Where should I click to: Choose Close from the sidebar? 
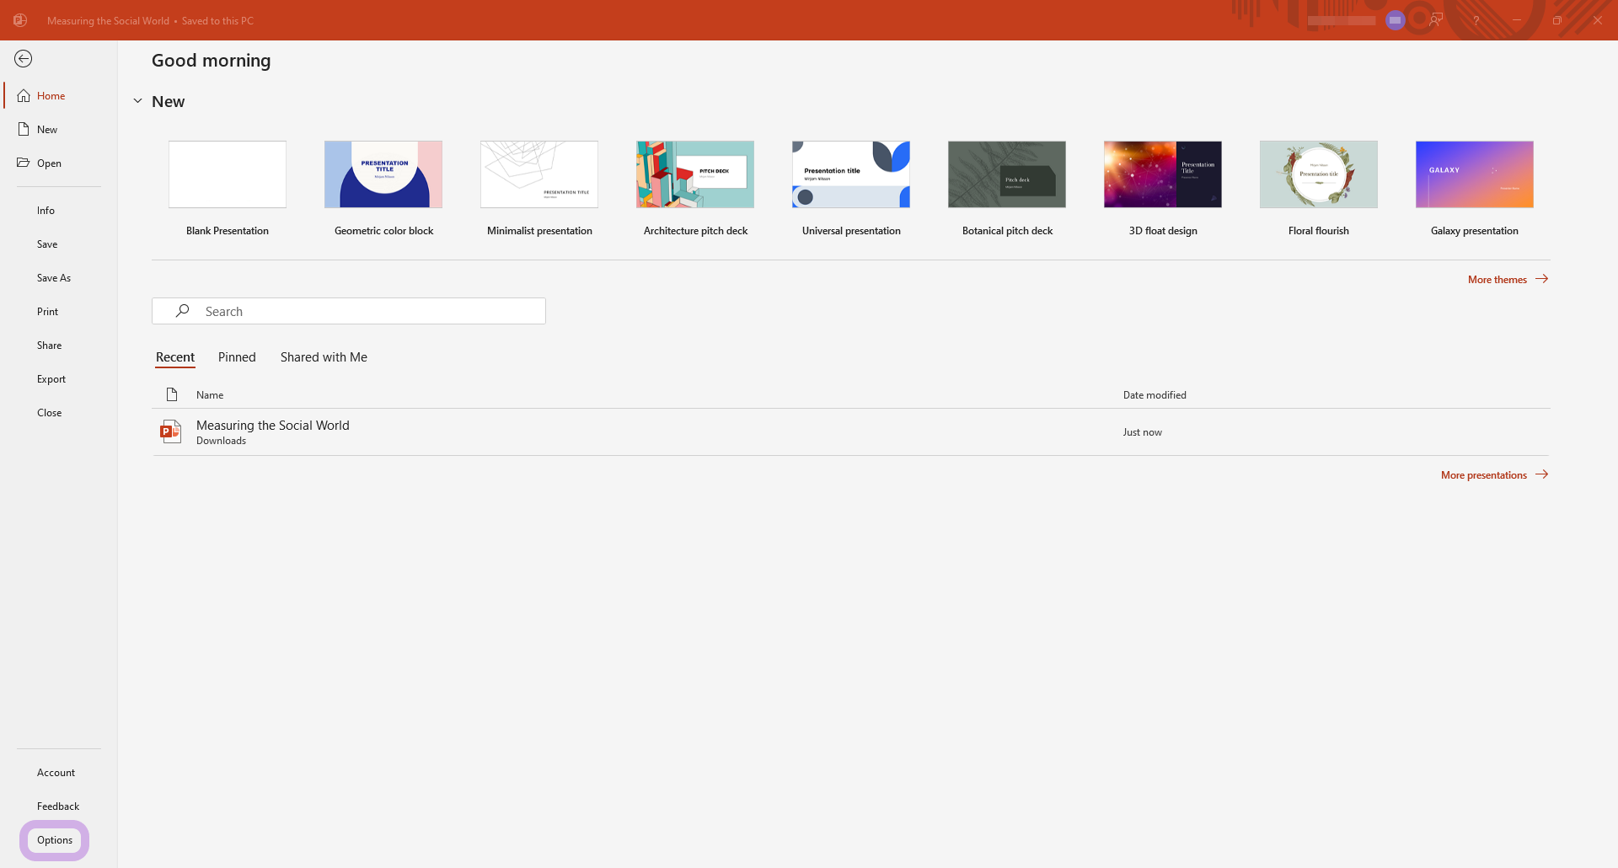tap(59, 413)
